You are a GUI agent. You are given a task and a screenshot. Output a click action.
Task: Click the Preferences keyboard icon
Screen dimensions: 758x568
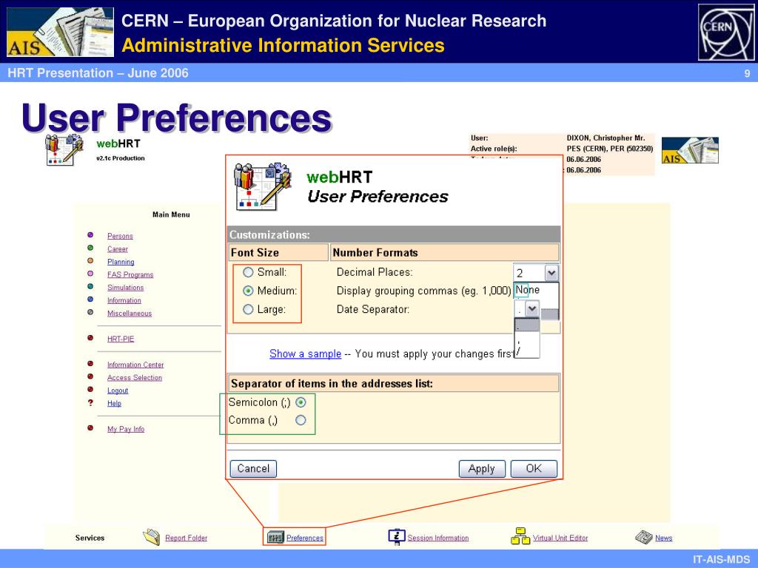tap(275, 537)
